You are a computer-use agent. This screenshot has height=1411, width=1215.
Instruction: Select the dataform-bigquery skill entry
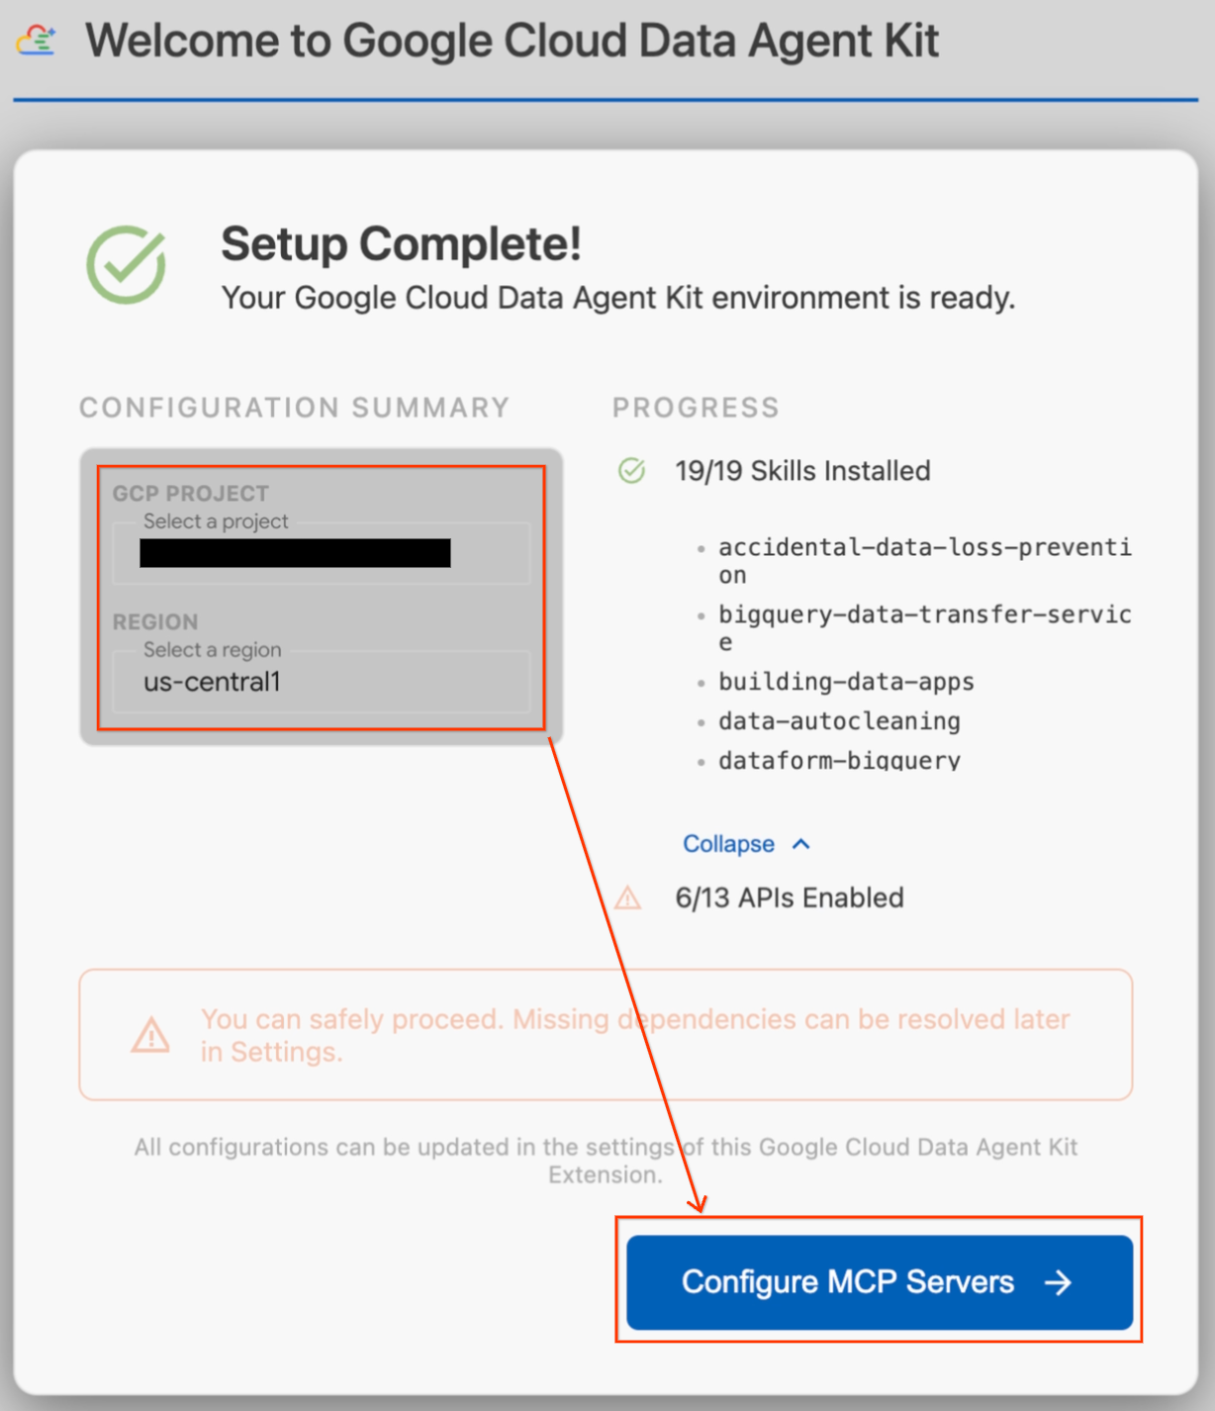[x=839, y=760]
